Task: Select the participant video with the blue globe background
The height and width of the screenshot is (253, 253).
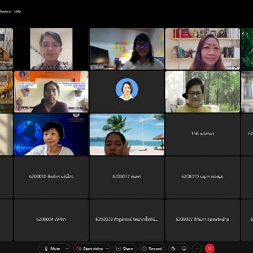Action: (51, 135)
